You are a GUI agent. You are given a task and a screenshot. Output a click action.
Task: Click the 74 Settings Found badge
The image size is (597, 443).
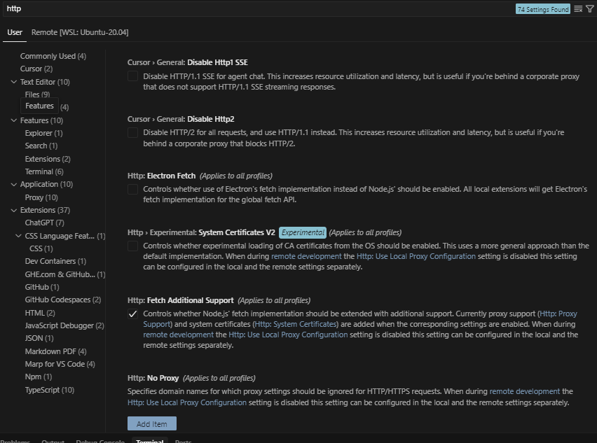click(543, 9)
